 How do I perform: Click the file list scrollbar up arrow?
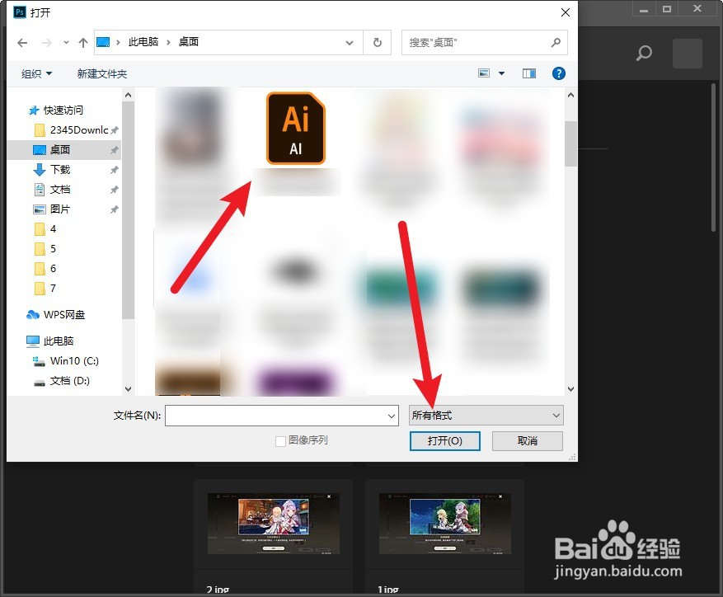pyautogui.click(x=570, y=95)
